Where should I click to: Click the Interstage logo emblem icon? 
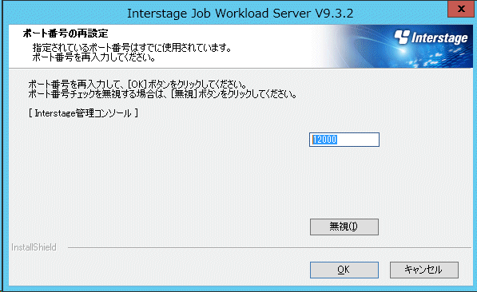(402, 37)
